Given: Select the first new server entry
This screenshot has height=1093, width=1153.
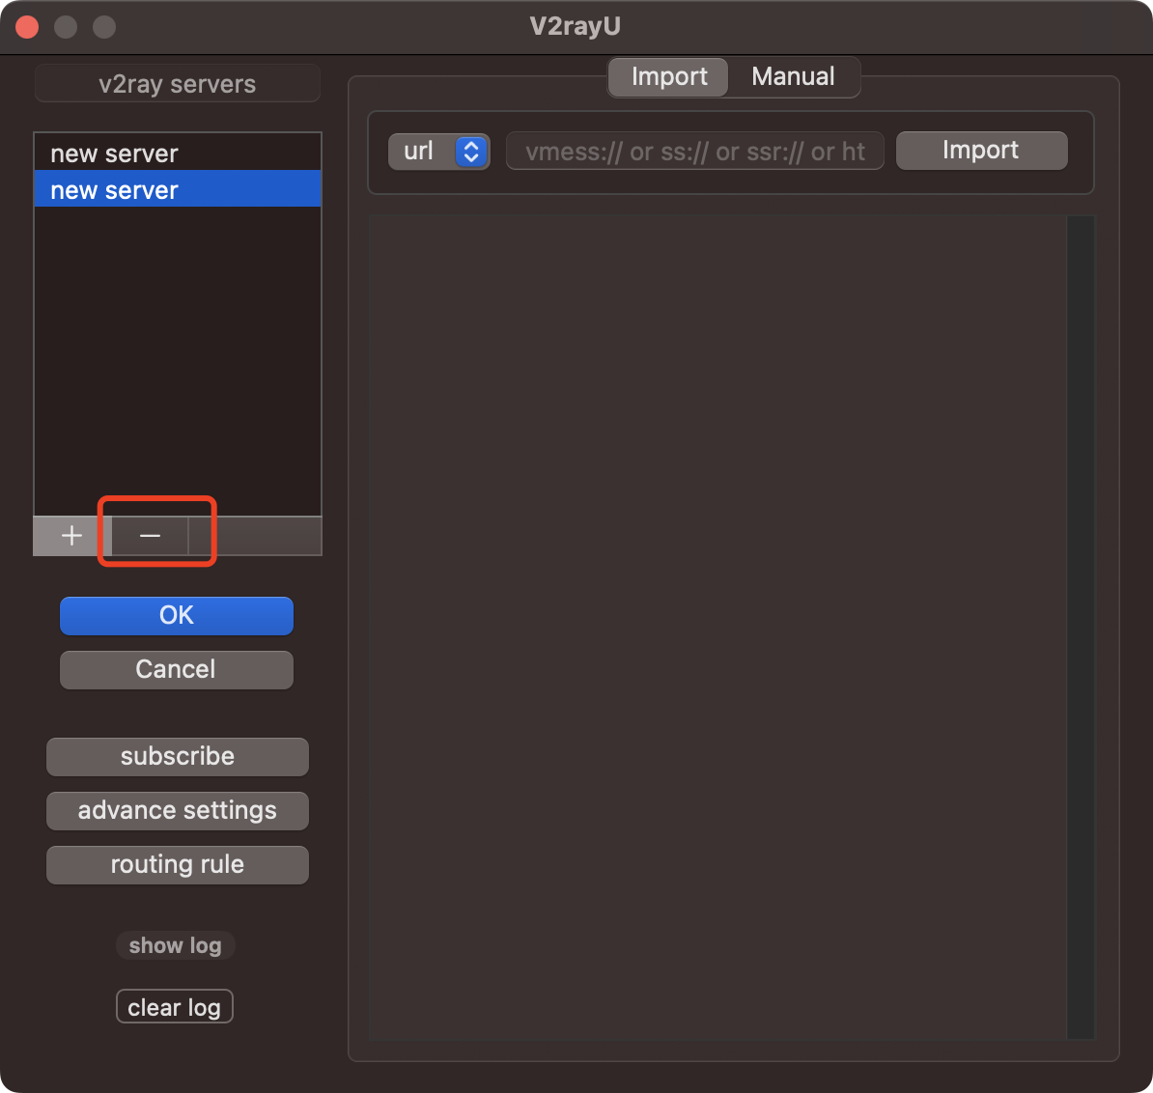Looking at the screenshot, I should point(178,153).
